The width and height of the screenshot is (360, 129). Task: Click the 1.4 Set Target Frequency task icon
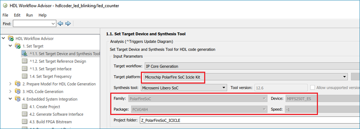tap(25, 76)
